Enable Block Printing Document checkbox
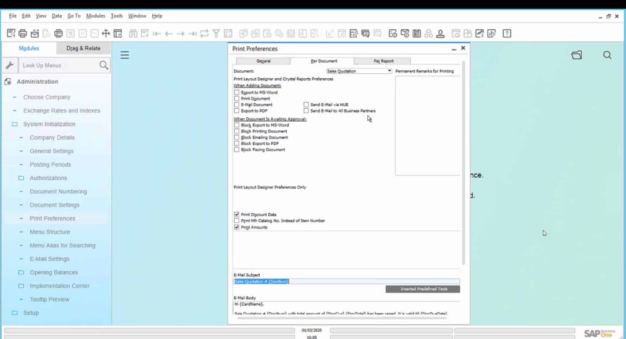The width and height of the screenshot is (626, 339). (x=237, y=131)
